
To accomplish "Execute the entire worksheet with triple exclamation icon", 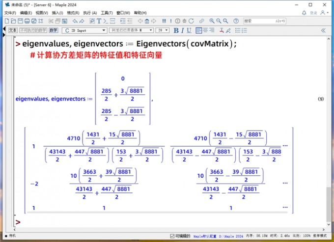I will 164,21.
